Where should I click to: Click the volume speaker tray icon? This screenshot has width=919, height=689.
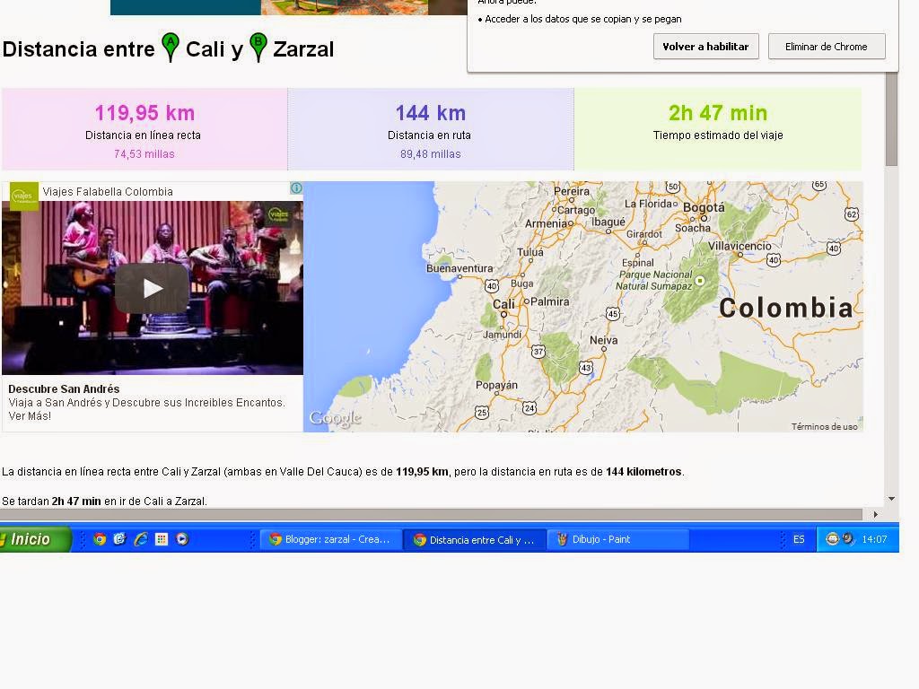[848, 538]
